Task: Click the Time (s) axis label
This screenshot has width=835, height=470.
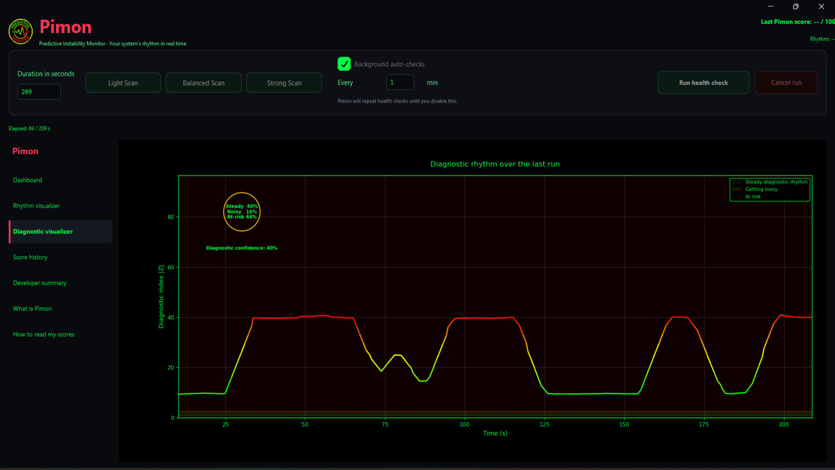Action: (495, 433)
